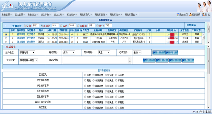
Task: Mark 护士服务态度 as 满意
Action: click(x=85, y=81)
